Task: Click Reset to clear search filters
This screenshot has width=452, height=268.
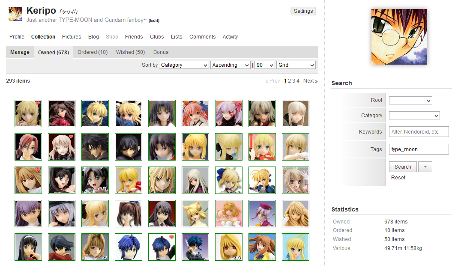Action: (398, 177)
